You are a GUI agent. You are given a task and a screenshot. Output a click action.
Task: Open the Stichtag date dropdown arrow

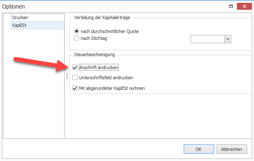[228, 39]
